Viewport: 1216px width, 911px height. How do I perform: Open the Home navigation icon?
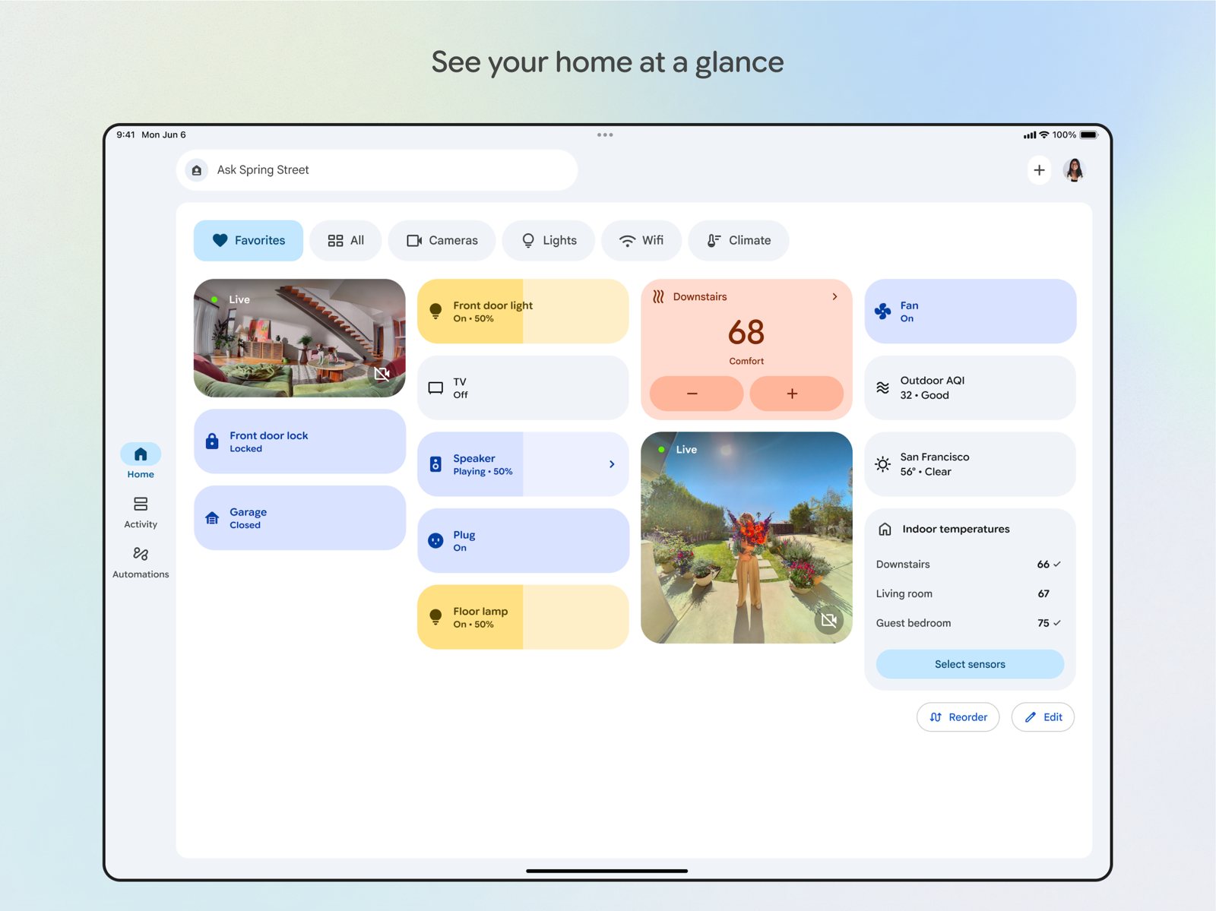coord(141,454)
